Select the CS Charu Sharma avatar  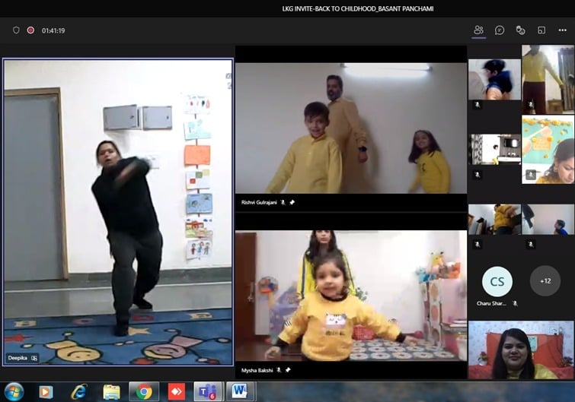[x=497, y=281]
